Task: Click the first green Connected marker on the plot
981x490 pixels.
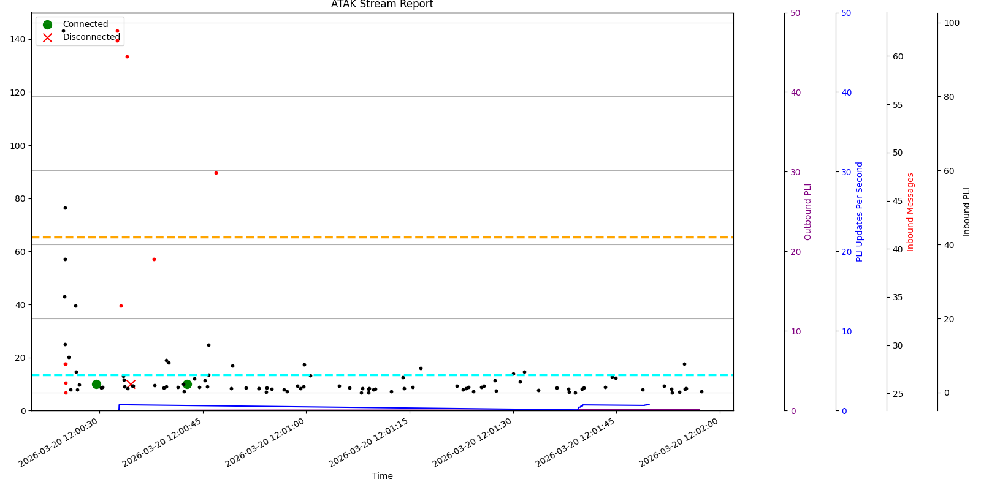Action: 96,384
